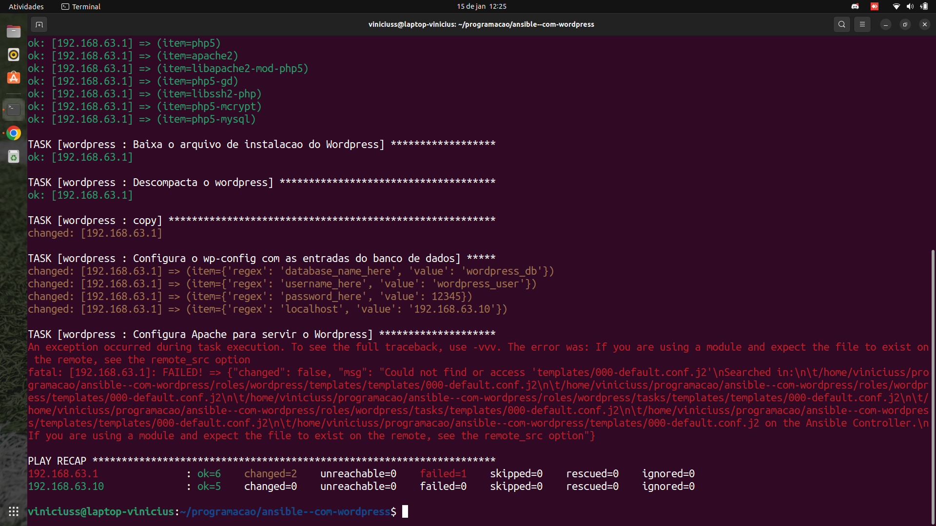Click 'ok=5' in the recap
This screenshot has height=526, width=936.
click(x=209, y=487)
